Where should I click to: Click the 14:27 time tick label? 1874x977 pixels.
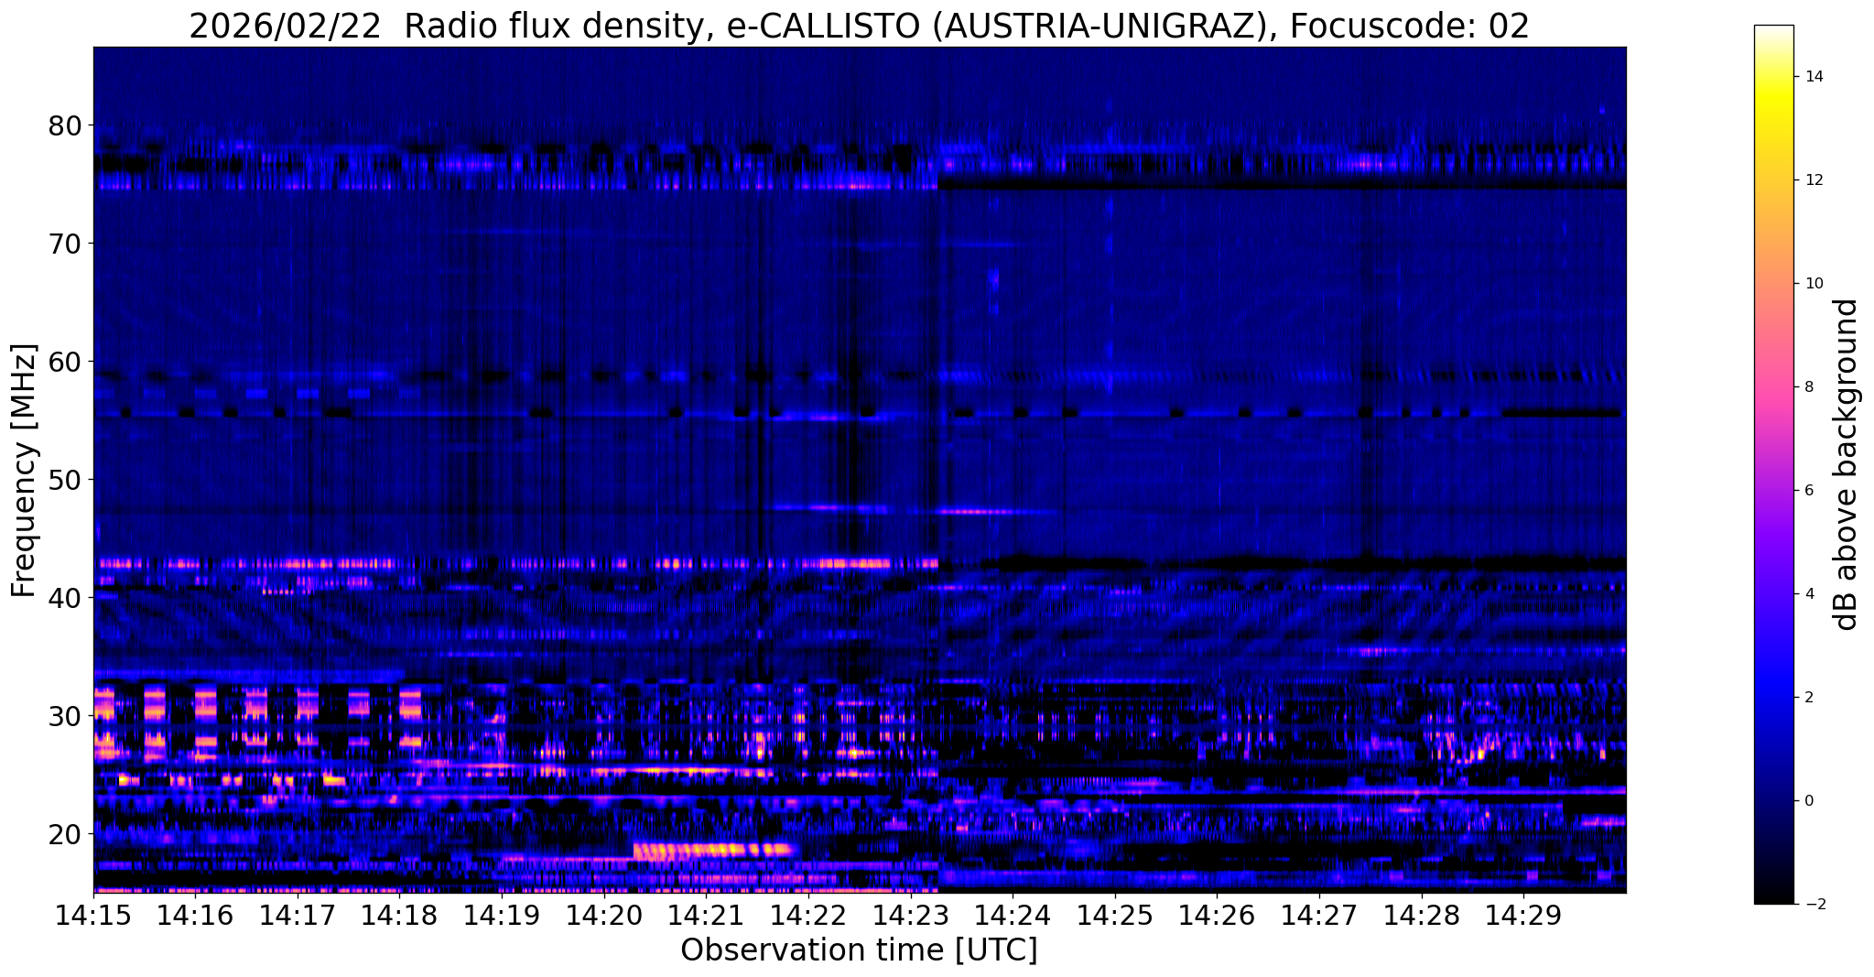[x=1319, y=915]
